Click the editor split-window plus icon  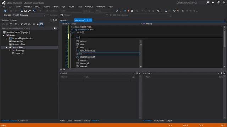[225, 27]
